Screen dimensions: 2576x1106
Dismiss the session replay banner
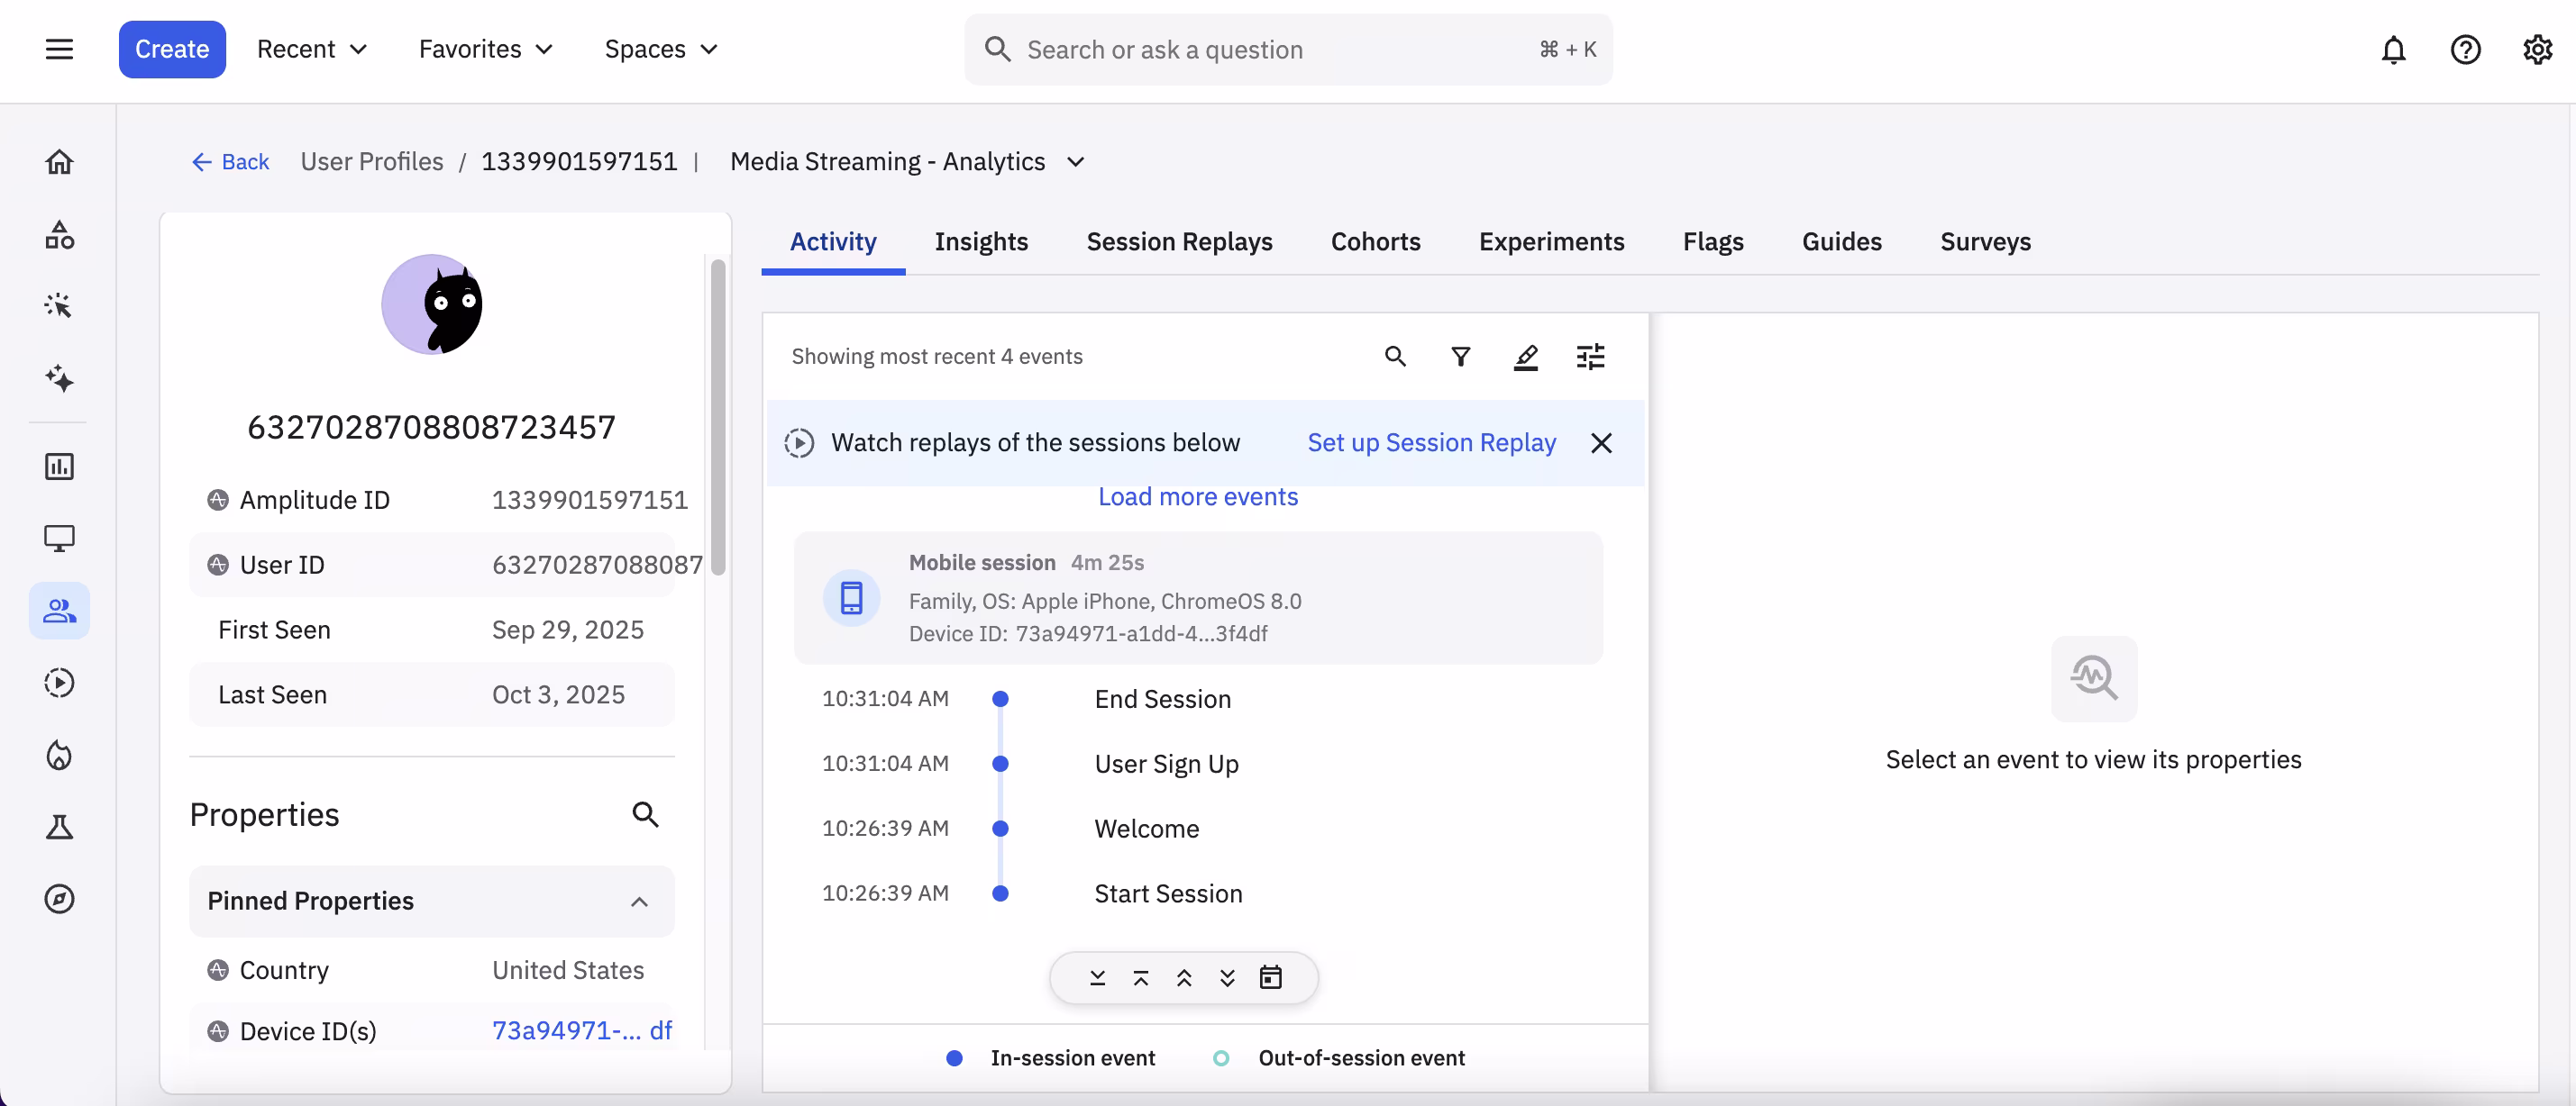1601,442
